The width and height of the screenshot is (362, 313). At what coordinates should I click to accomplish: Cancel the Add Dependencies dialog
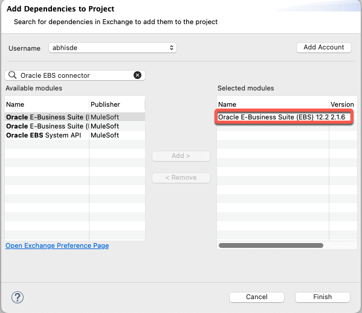257,297
